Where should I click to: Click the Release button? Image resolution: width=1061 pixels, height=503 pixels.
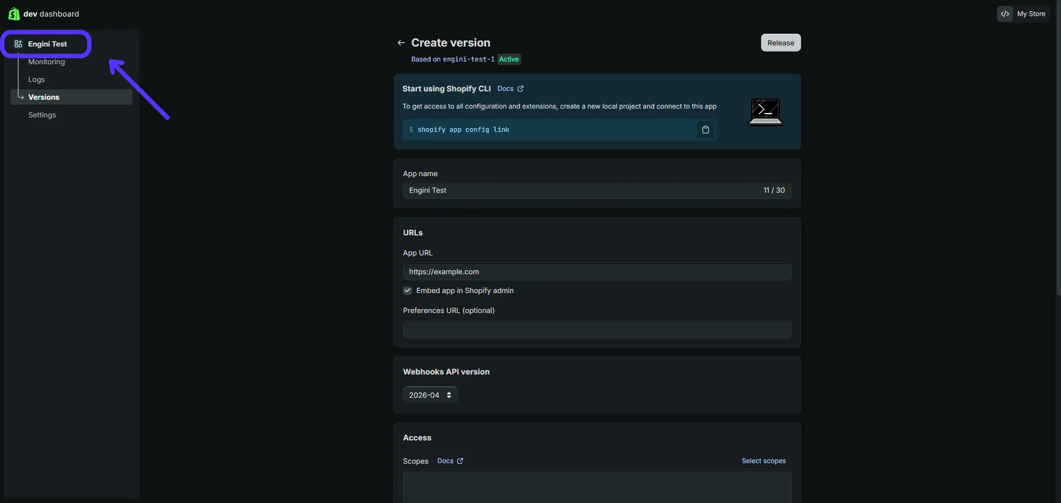(781, 43)
